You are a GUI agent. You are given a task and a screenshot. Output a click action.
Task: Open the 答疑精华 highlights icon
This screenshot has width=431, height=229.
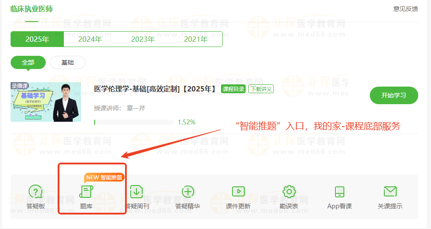coord(188,192)
